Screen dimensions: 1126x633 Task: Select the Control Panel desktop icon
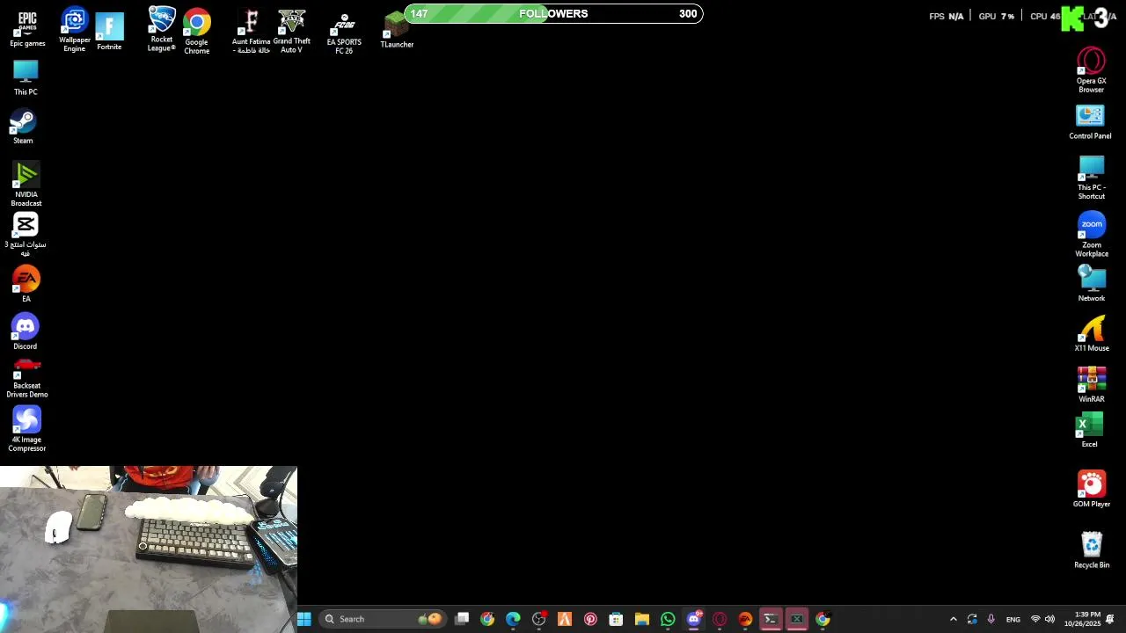(1090, 122)
